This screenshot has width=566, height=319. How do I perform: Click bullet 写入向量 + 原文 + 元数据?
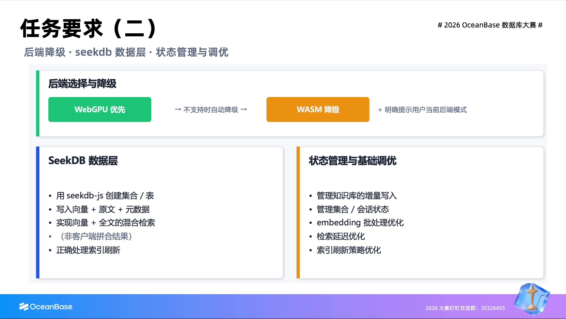coord(103,209)
